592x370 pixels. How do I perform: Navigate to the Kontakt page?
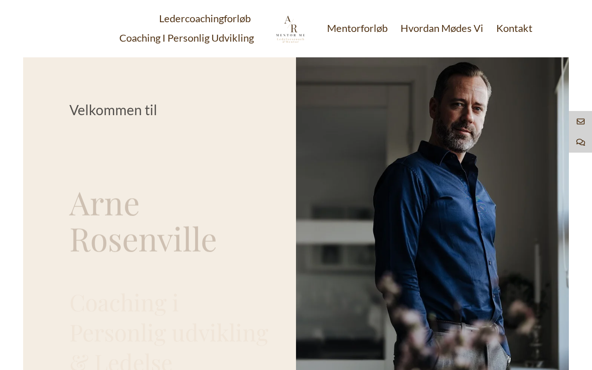pos(514,28)
